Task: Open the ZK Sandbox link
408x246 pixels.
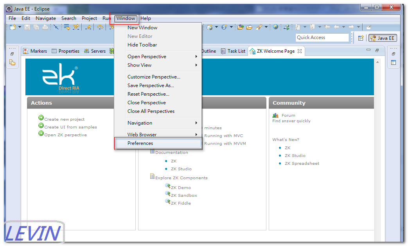Action: click(184, 195)
